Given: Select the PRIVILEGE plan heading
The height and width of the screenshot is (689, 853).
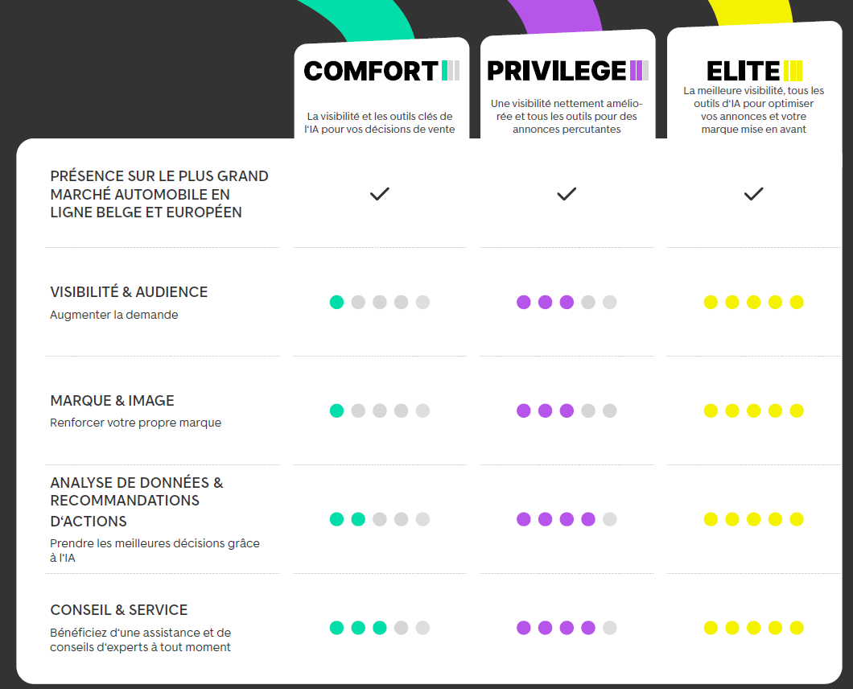Looking at the screenshot, I should [x=557, y=71].
